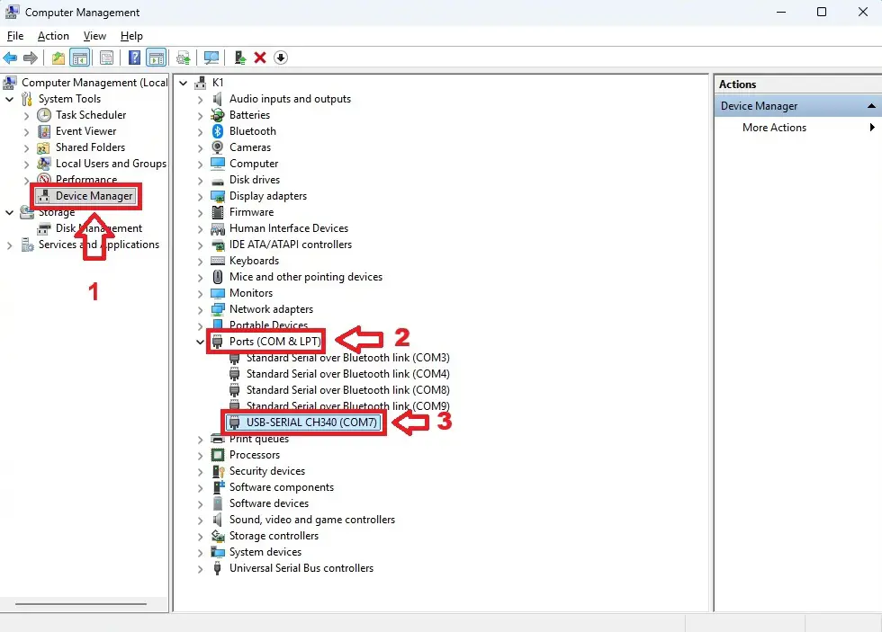
Task: Open the Action menu
Action: (x=53, y=36)
